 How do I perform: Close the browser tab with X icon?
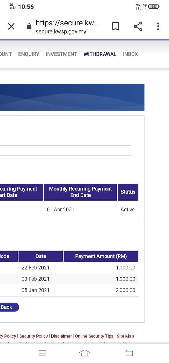(11, 26)
